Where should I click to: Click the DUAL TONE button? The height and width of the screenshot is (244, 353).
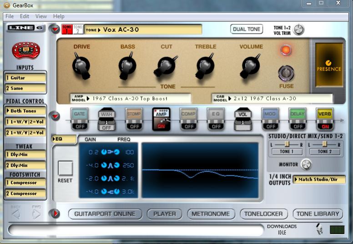[x=247, y=29]
